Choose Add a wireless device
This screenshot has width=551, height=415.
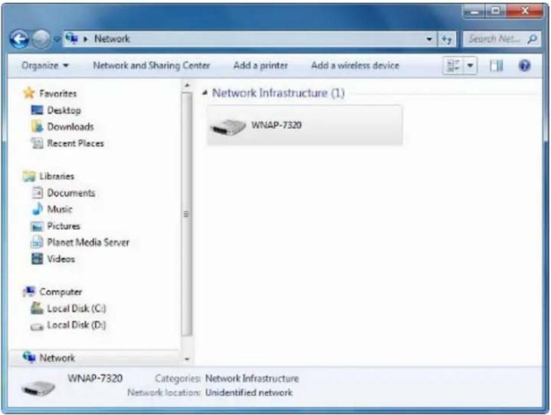(355, 65)
